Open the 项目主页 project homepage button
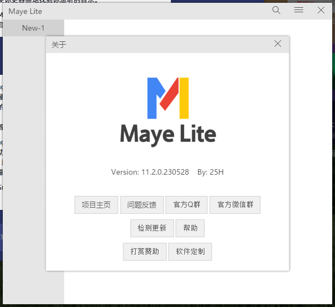This screenshot has height=307, width=335. click(x=96, y=205)
